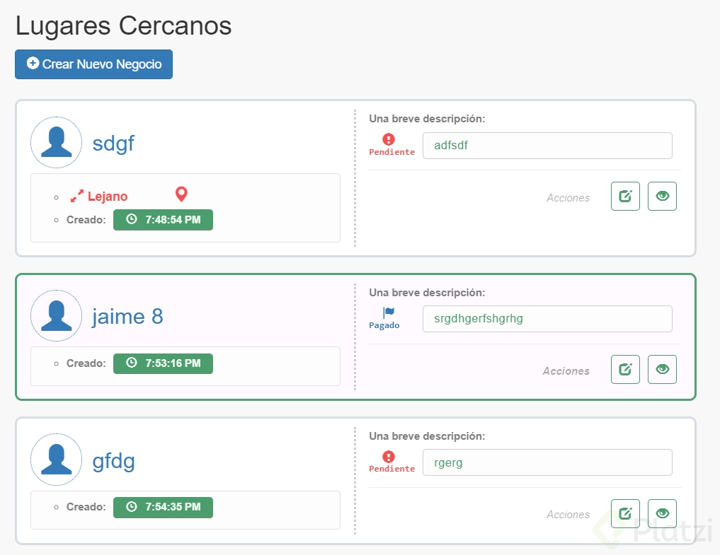Image resolution: width=720 pixels, height=555 pixels.
Task: Open the business named sdgf
Action: (113, 144)
